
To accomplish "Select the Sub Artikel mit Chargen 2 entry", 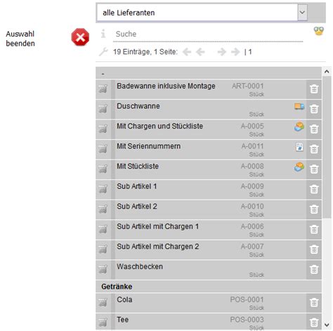I will coord(209,249).
